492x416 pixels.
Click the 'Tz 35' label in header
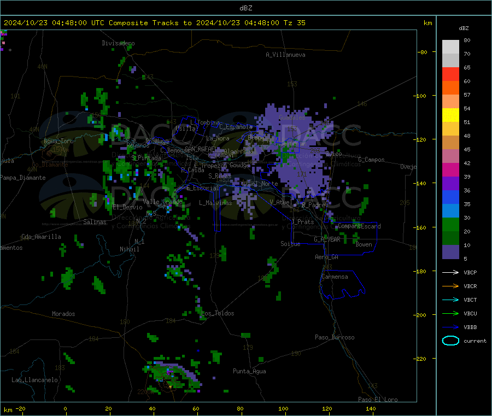[294, 23]
